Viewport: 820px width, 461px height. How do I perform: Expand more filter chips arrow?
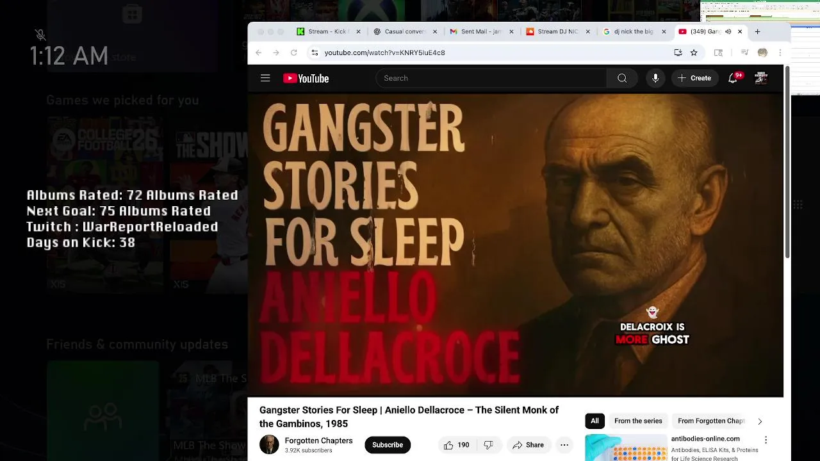tap(760, 421)
